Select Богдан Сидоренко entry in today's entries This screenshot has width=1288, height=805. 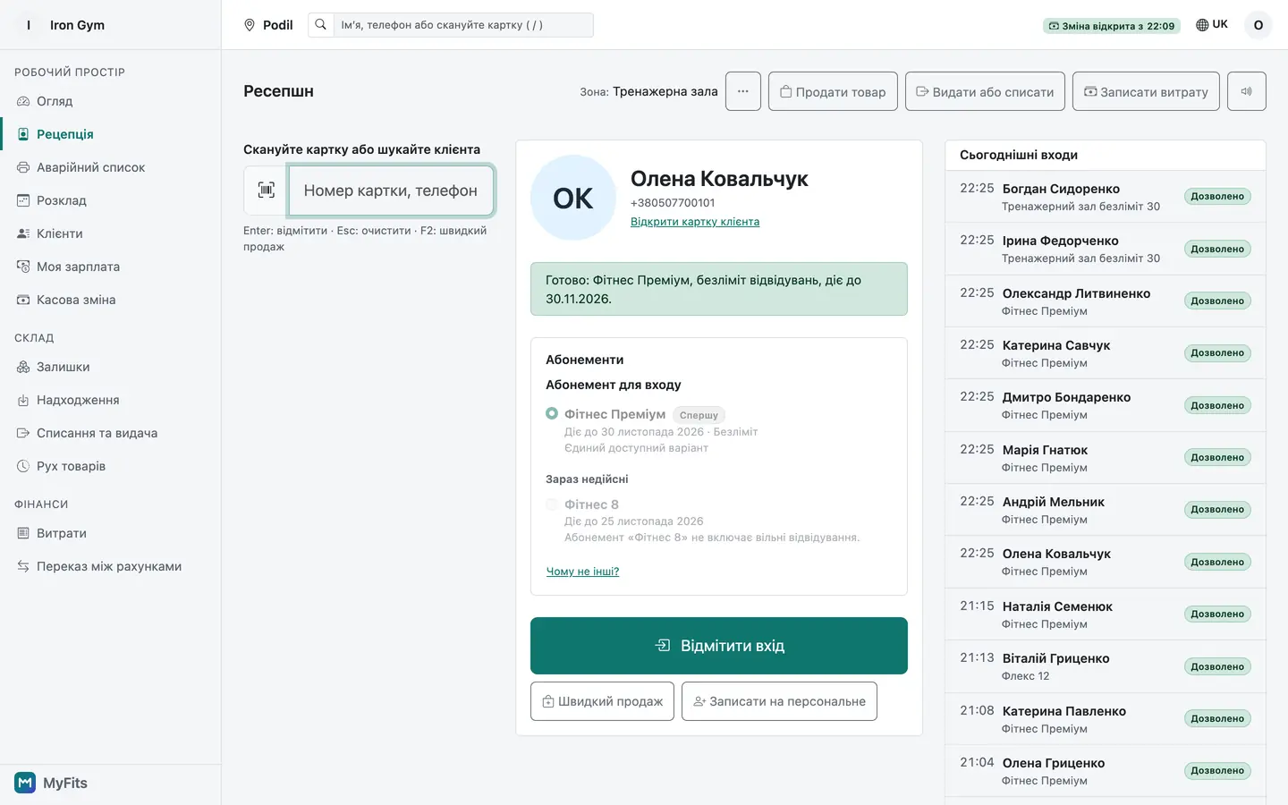1106,197
